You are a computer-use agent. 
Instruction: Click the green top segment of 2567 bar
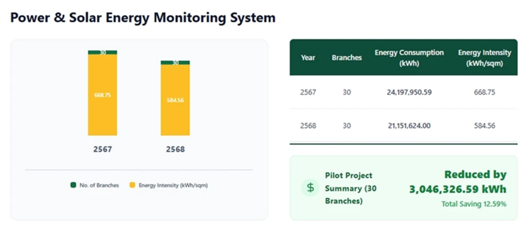click(102, 52)
